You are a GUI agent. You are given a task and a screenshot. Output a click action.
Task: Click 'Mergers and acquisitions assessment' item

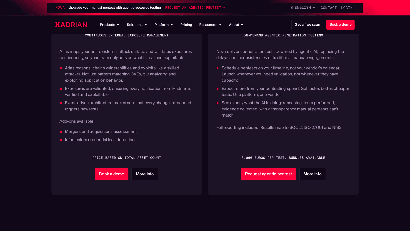(101, 132)
